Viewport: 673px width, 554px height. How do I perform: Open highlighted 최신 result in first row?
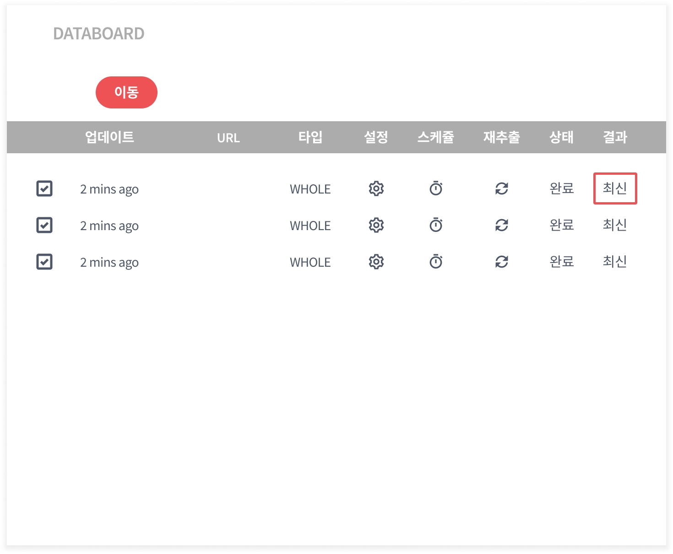615,188
